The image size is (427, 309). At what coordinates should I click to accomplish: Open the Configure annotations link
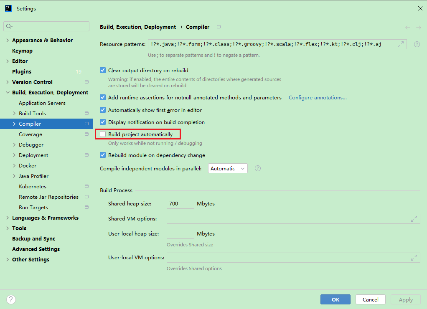coord(318,98)
